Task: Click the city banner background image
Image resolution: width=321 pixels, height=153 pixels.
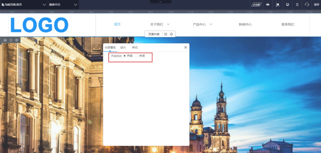Action: (x=160, y=95)
